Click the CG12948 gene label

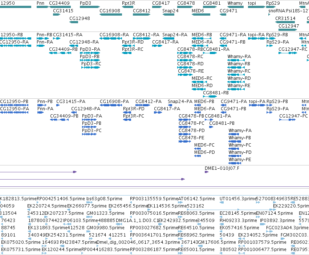[80, 18]
